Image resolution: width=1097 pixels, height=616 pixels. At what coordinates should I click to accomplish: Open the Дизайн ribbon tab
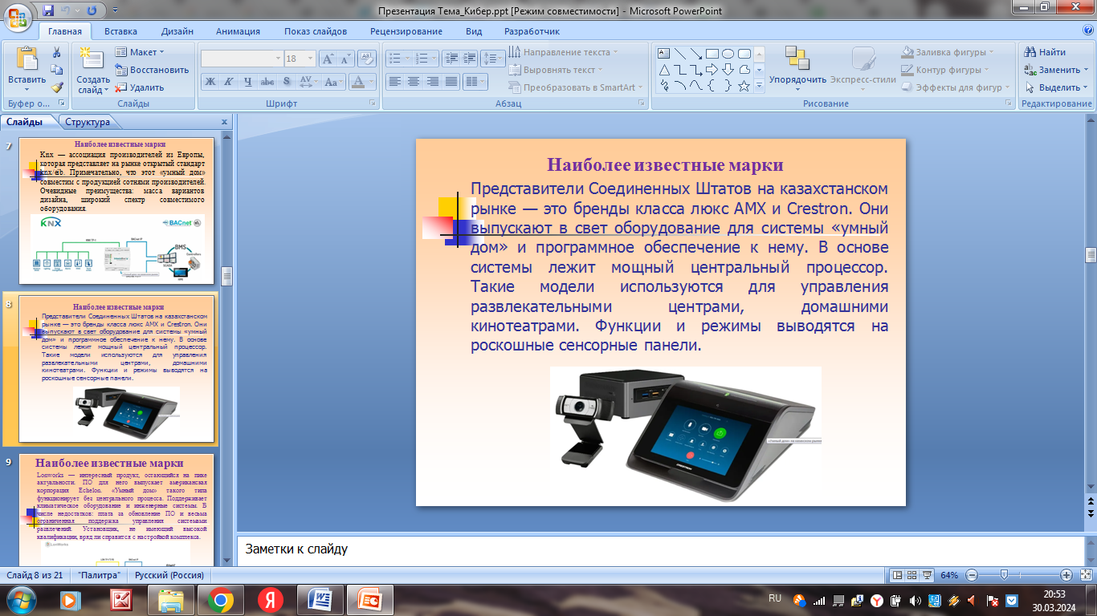click(177, 31)
